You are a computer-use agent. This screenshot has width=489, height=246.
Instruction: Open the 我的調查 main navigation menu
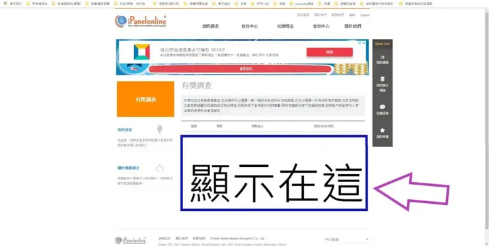point(211,26)
